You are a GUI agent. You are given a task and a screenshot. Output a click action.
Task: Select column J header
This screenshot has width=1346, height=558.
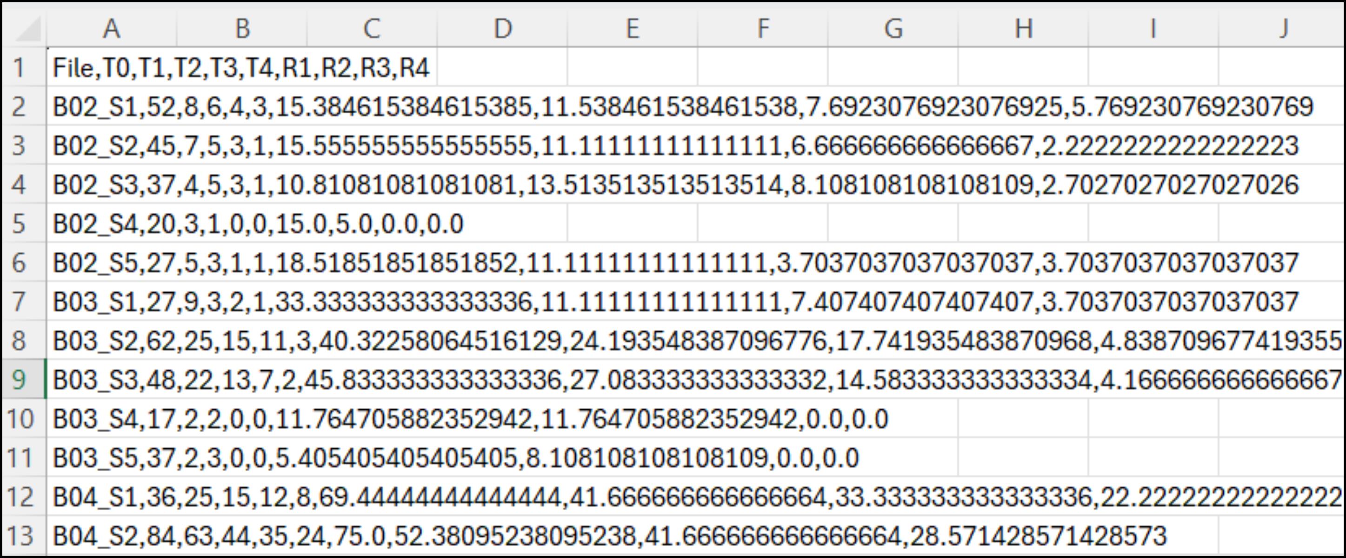[x=1283, y=29]
